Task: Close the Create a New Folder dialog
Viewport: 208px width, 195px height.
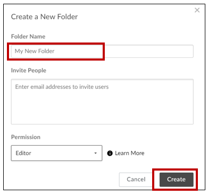Action: (x=197, y=10)
